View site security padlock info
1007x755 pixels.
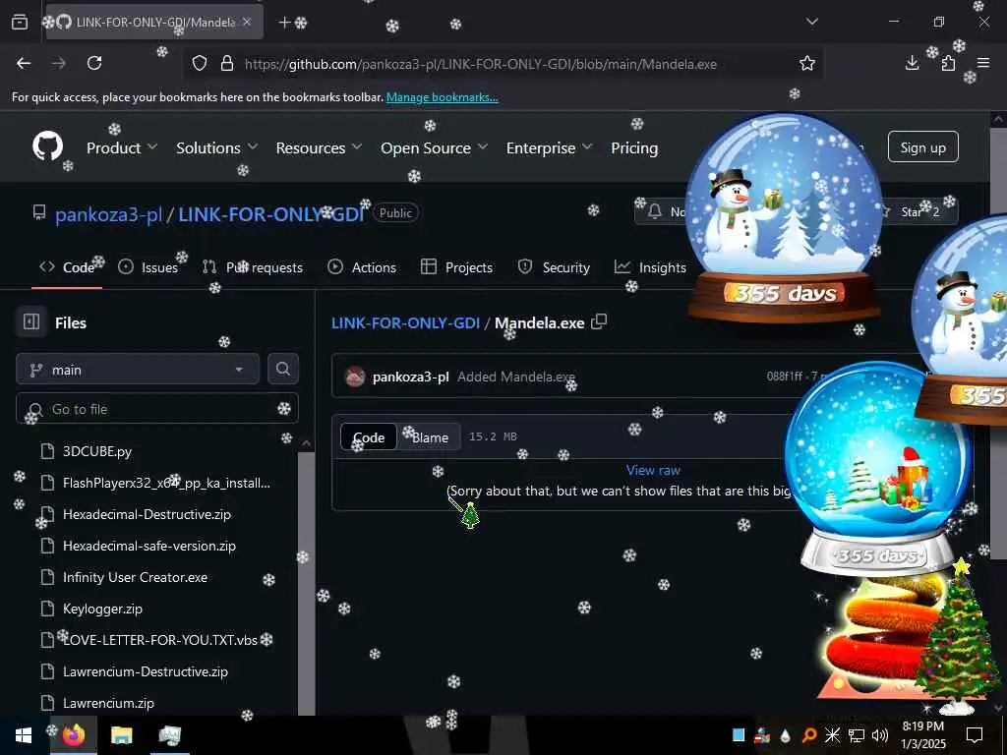point(227,63)
